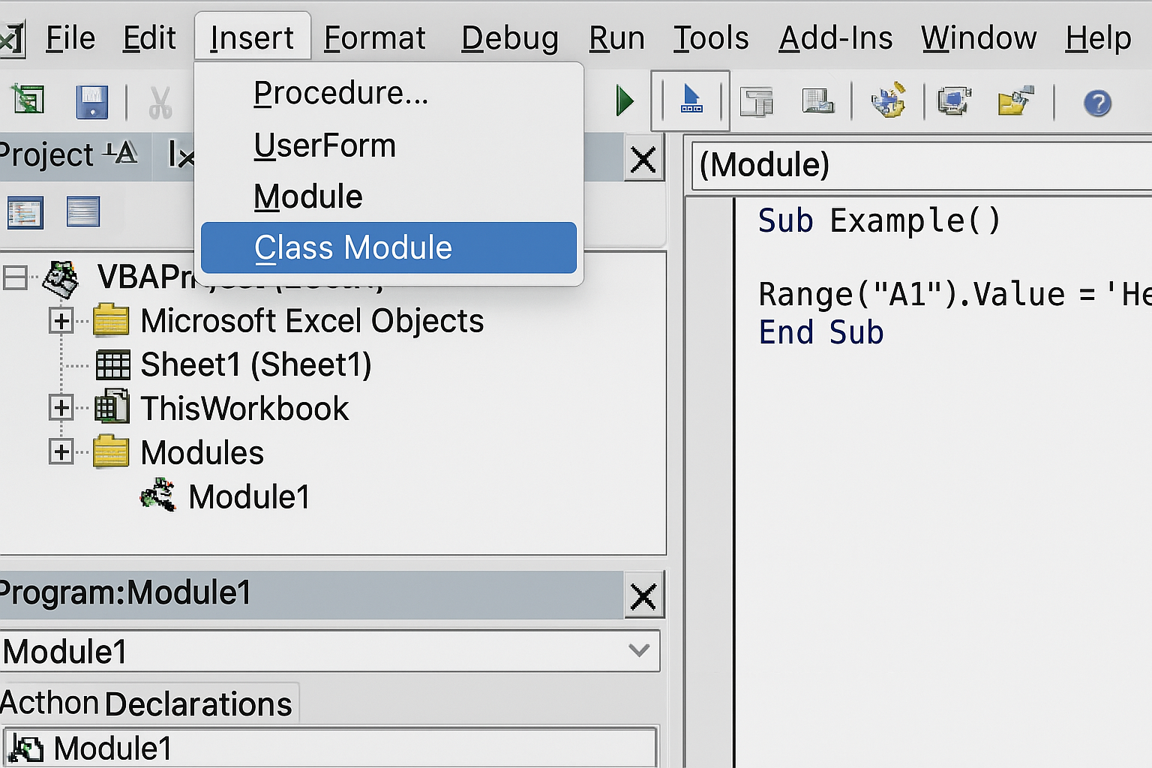This screenshot has height=768, width=1152.
Task: Select ThisWorkbook label in project tree
Action: tap(244, 409)
